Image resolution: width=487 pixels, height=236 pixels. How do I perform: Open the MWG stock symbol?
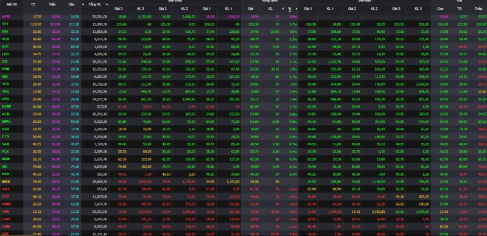[x=5, y=122]
